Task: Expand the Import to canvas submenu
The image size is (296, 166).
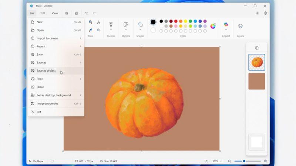Action: (56, 38)
